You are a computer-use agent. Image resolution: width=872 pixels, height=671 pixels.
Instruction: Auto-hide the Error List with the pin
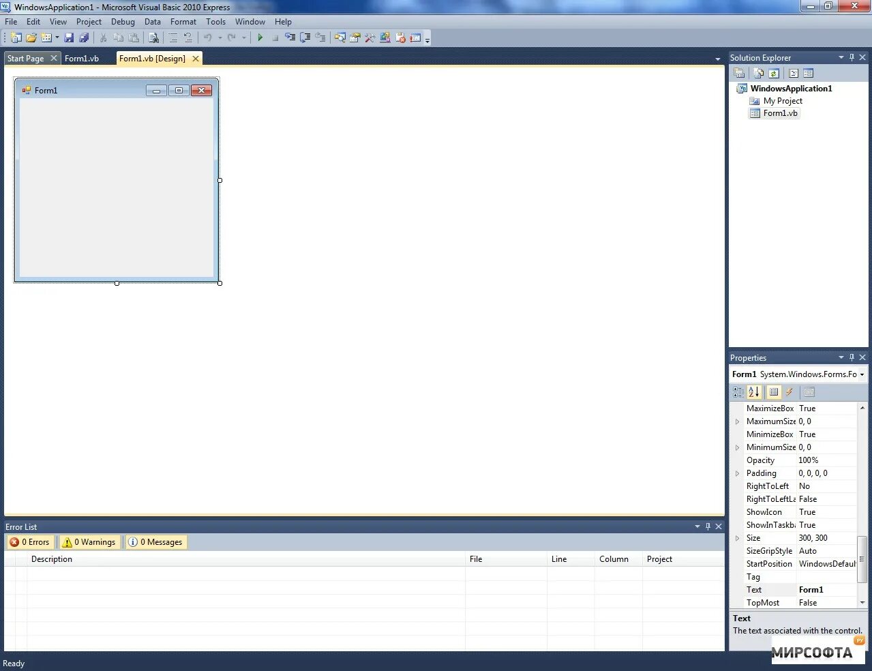[x=708, y=526]
